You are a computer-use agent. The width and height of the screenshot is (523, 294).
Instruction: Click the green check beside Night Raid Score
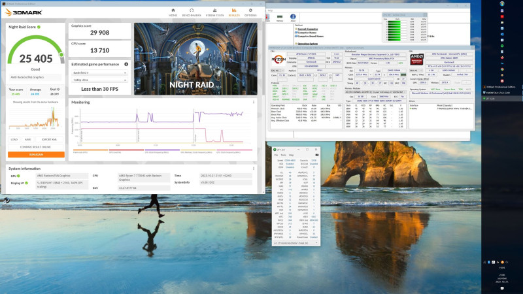[x=39, y=27]
